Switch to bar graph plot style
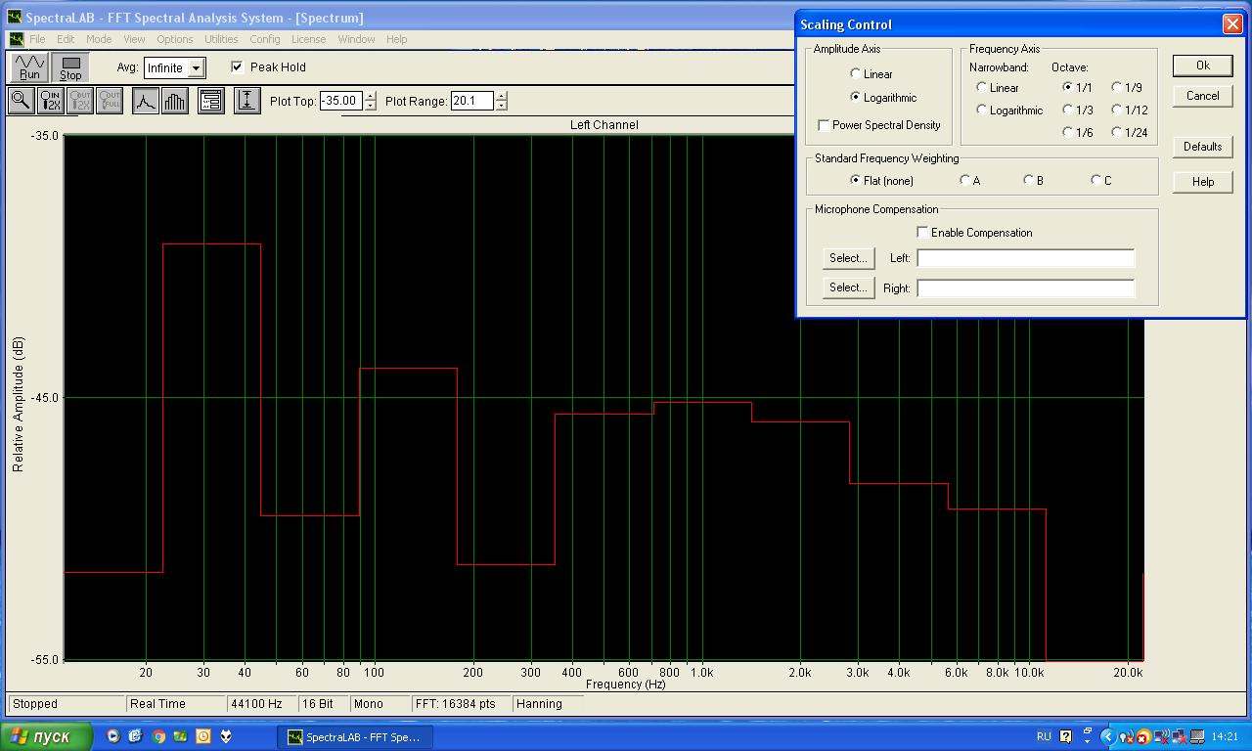The image size is (1252, 751). pos(174,101)
